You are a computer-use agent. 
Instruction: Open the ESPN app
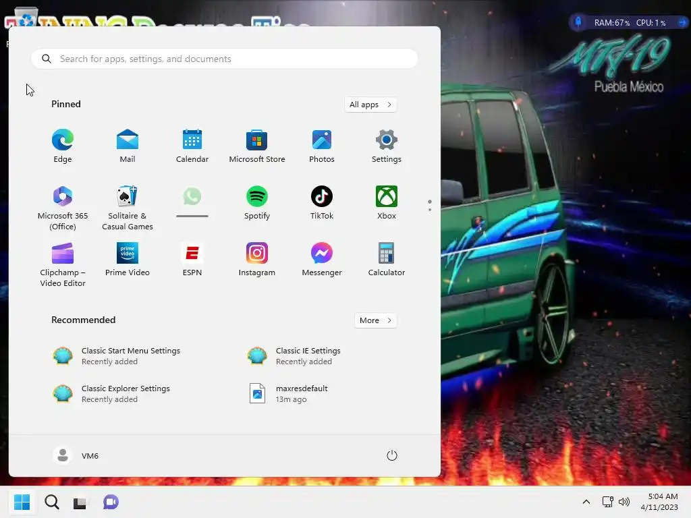pyautogui.click(x=192, y=260)
